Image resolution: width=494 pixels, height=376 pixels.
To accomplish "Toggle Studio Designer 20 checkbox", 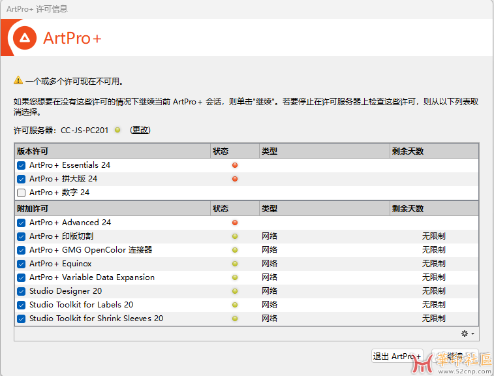I will pyautogui.click(x=21, y=291).
